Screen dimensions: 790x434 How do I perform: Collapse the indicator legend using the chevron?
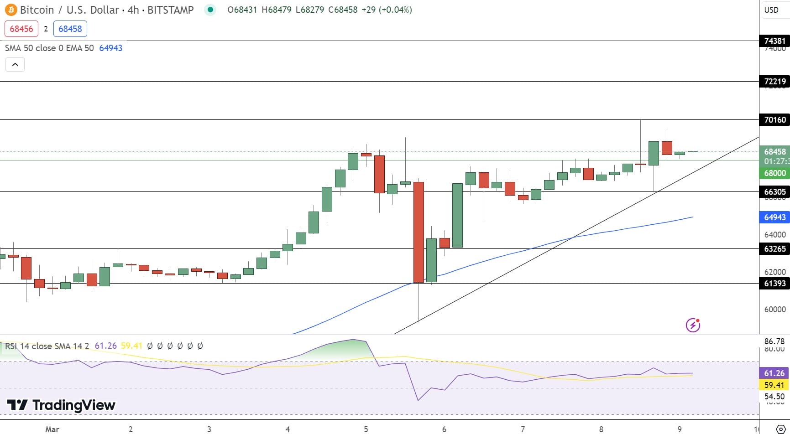[x=15, y=64]
